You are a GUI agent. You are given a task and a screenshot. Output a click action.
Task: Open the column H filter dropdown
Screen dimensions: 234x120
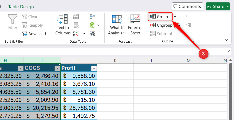click(x=21, y=69)
